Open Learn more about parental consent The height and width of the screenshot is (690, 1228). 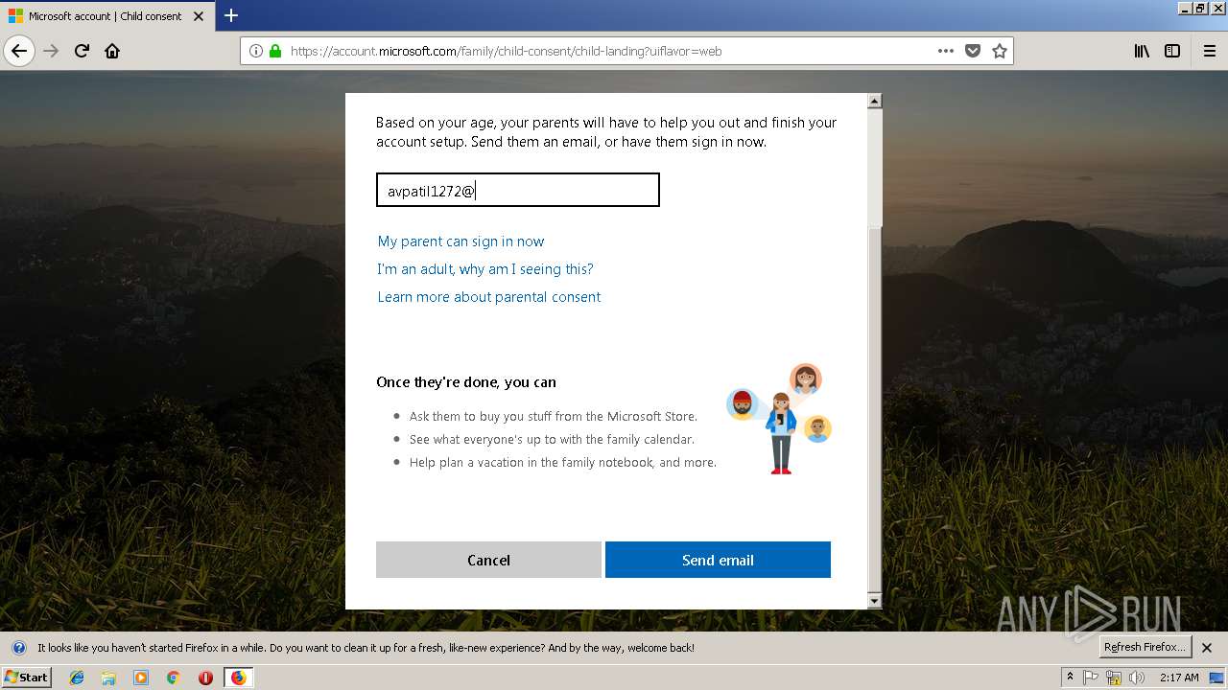point(489,297)
